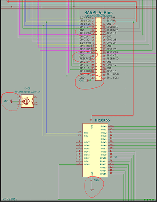
Task: Click the GND symbol next to the encoder
Action: point(11,101)
